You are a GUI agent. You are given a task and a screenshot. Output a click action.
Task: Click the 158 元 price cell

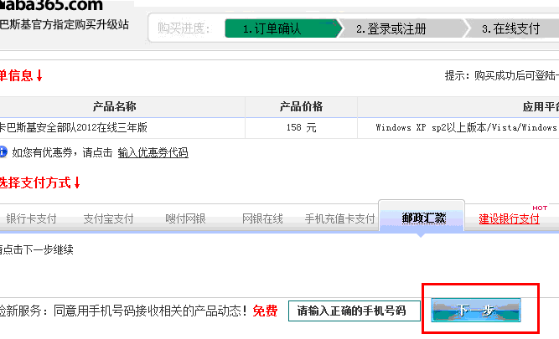coord(301,127)
